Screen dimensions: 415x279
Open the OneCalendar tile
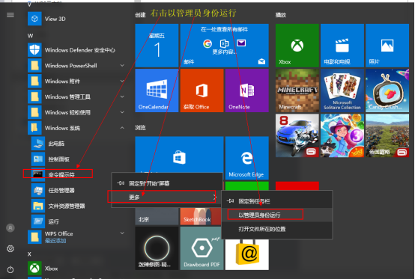click(157, 91)
